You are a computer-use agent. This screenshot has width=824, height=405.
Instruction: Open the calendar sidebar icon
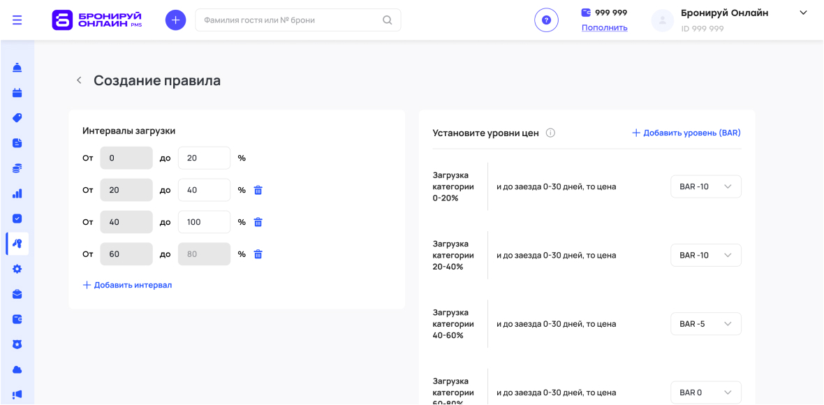(x=17, y=92)
